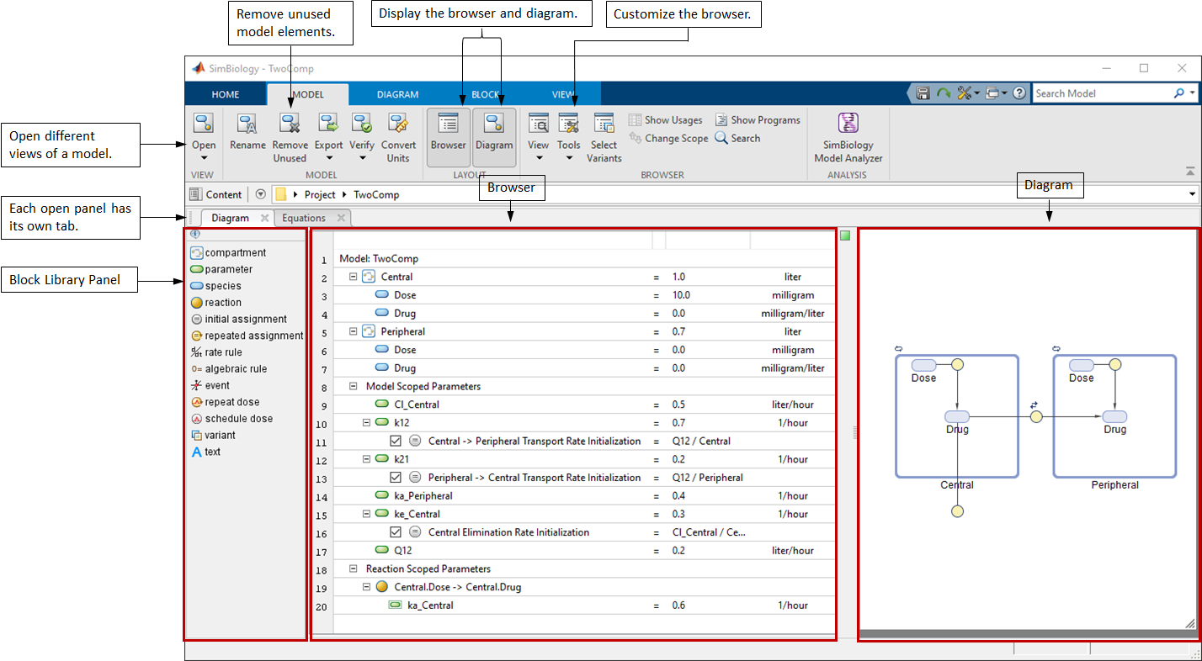Screen dimensions: 1202x661
Task: Select the compartment block in library
Action: pyautogui.click(x=228, y=253)
